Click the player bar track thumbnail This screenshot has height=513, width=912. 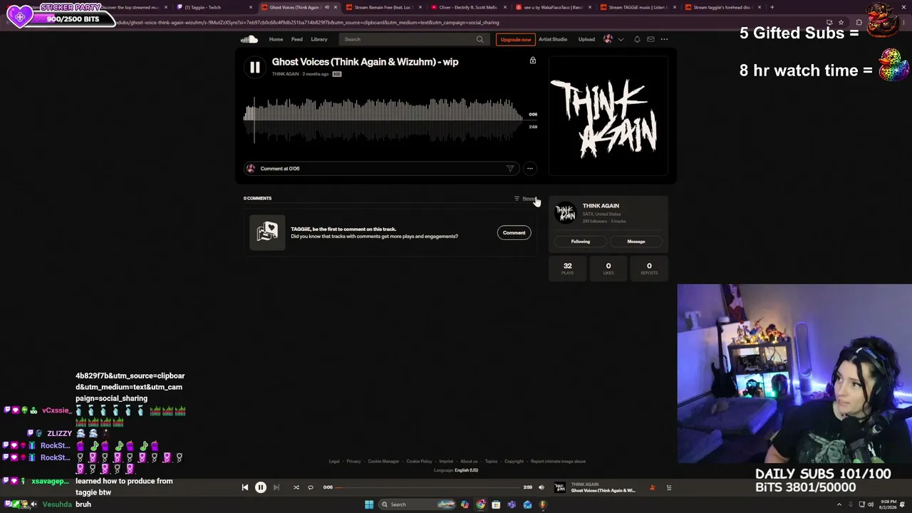pos(561,487)
